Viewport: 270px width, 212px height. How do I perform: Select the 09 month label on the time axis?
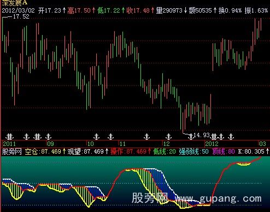[50, 144]
